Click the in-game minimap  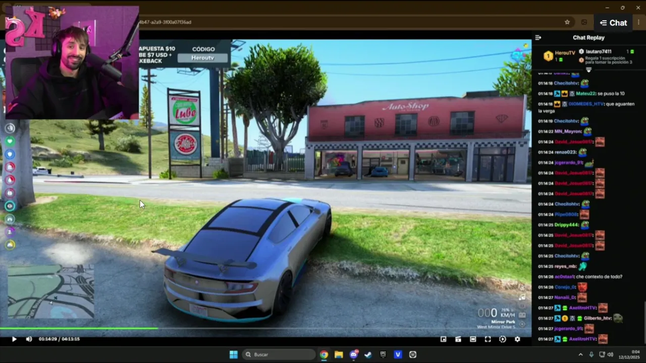pyautogui.click(x=50, y=292)
